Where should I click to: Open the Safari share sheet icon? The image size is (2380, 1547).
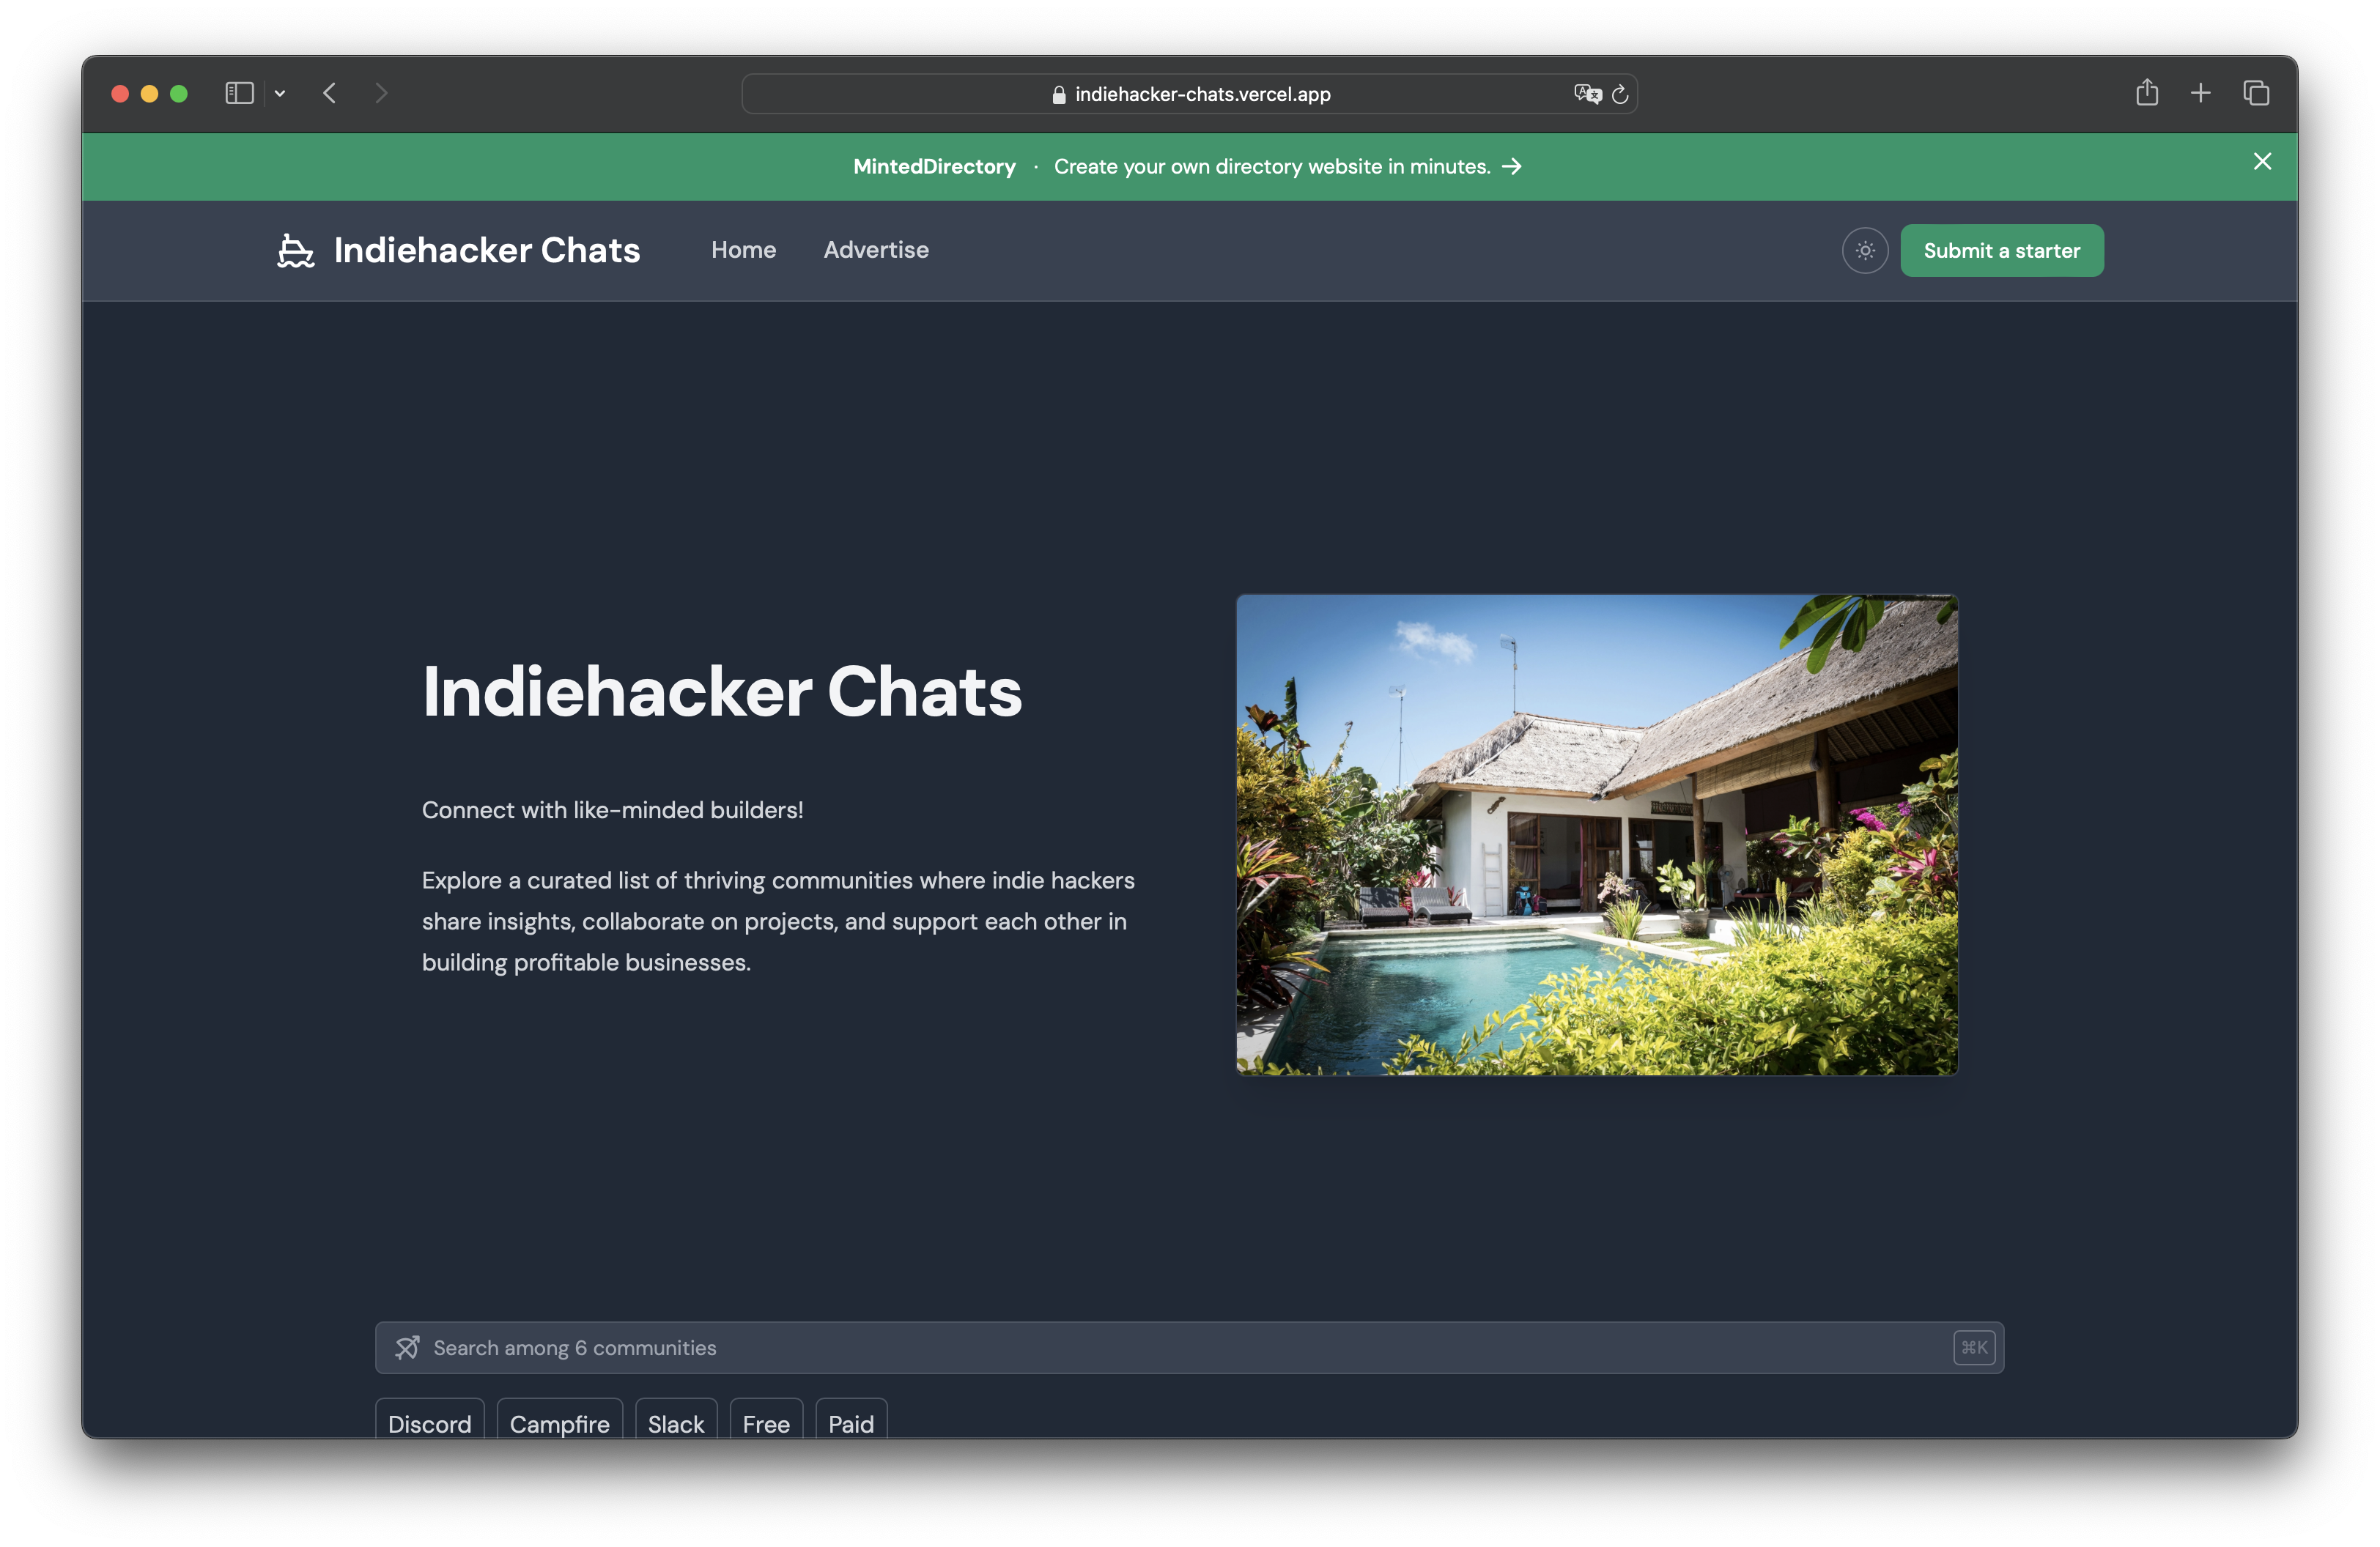click(x=2146, y=93)
